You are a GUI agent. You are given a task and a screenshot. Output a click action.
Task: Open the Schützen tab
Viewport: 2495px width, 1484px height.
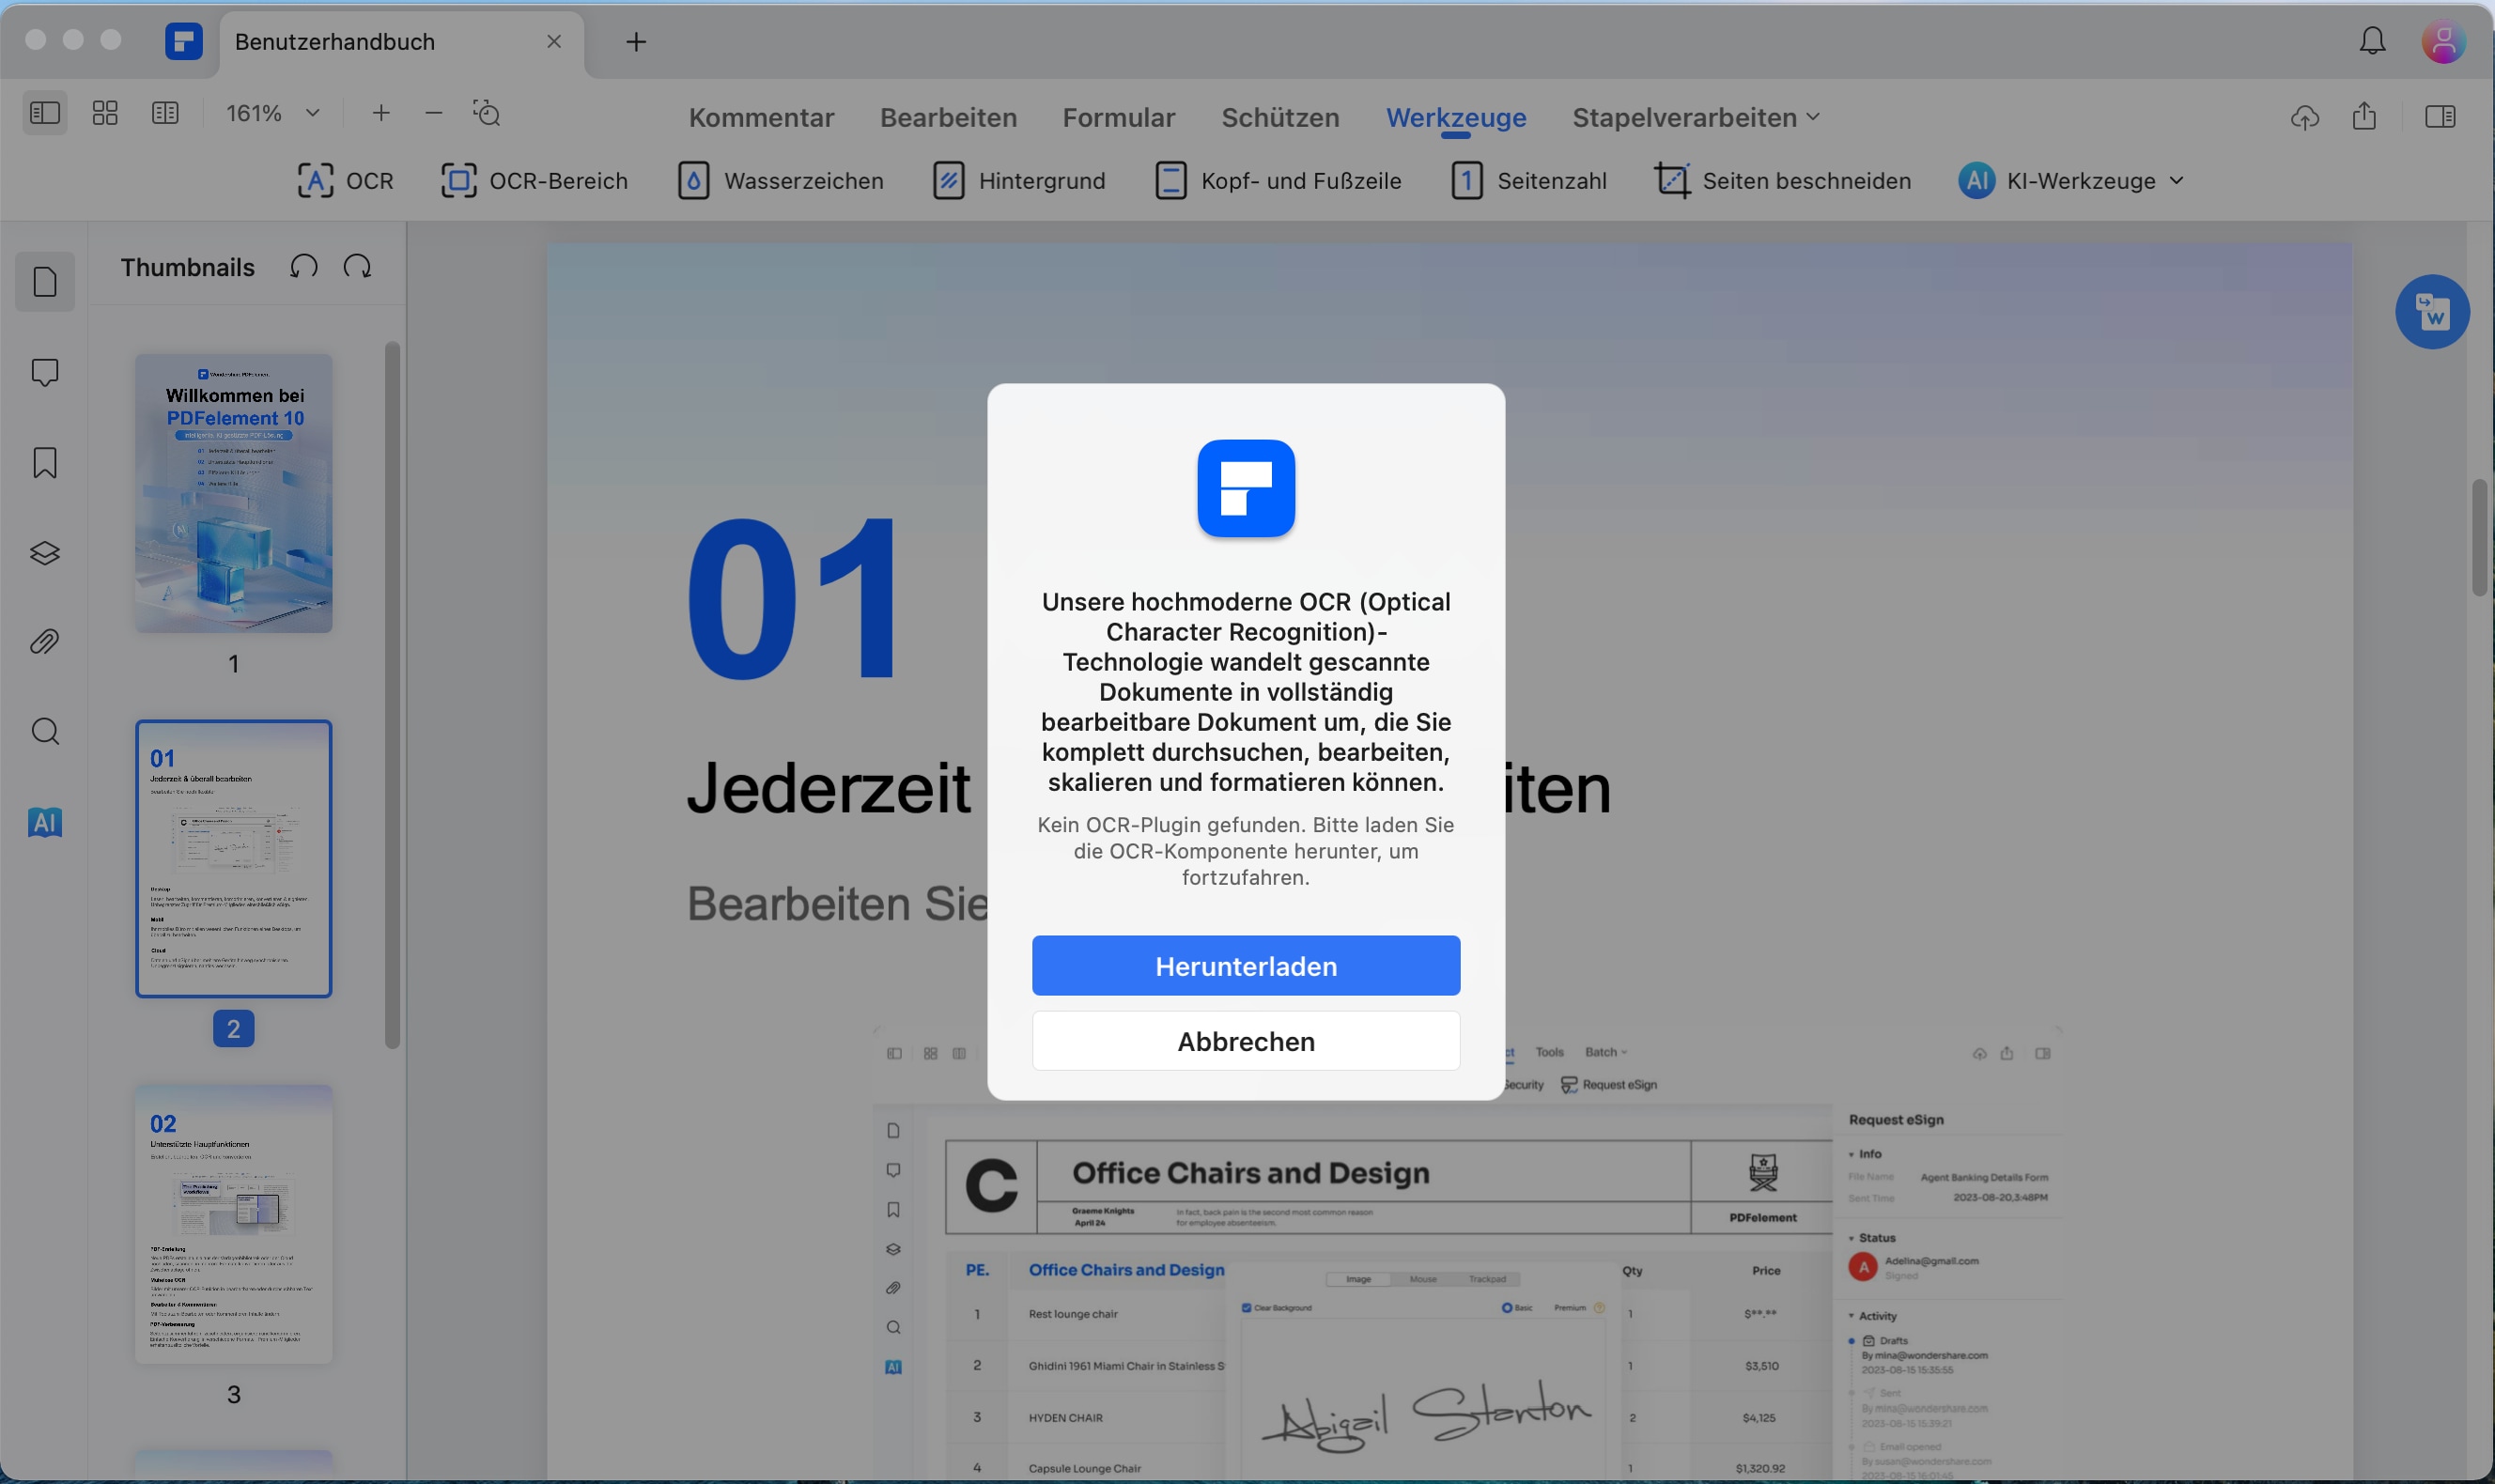point(1280,117)
